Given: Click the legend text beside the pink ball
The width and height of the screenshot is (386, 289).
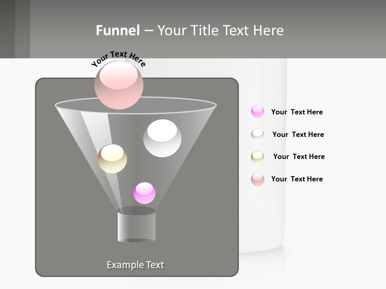Looking at the screenshot, I should pyautogui.click(x=297, y=179).
